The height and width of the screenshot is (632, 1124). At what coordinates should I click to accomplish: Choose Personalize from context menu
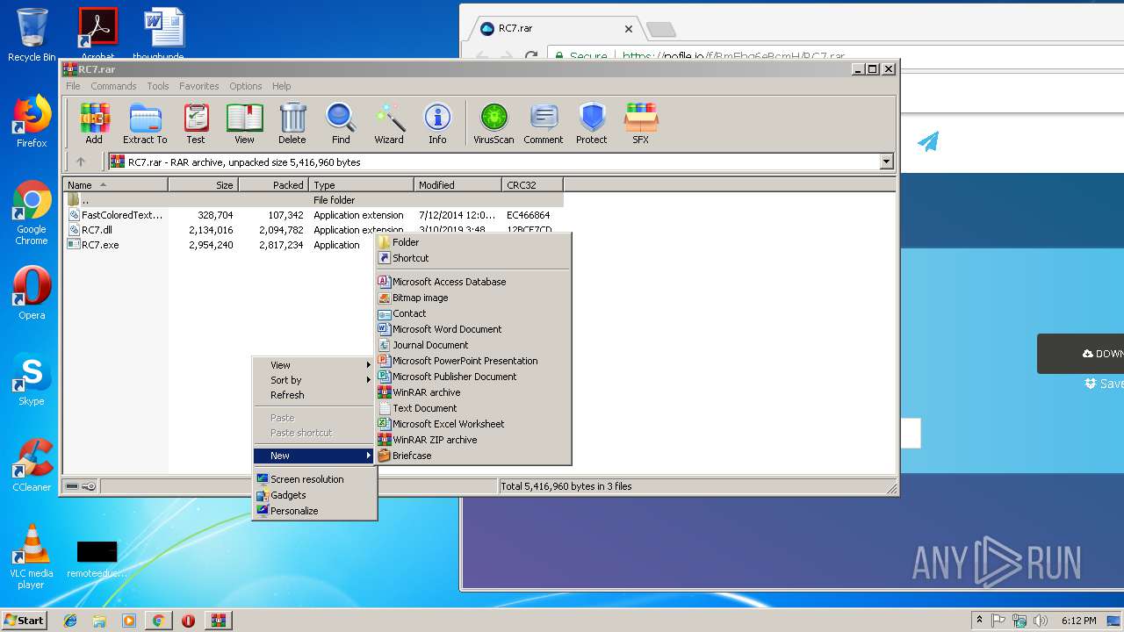[x=314, y=511]
